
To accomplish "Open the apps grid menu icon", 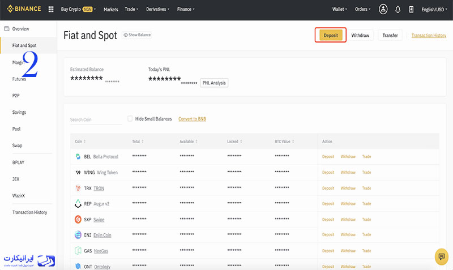I will coord(51,9).
